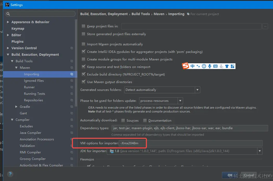Screen dimensions: 273x181
Task: Collapse Build, Execution, Deployment section
Action: coord(8,55)
